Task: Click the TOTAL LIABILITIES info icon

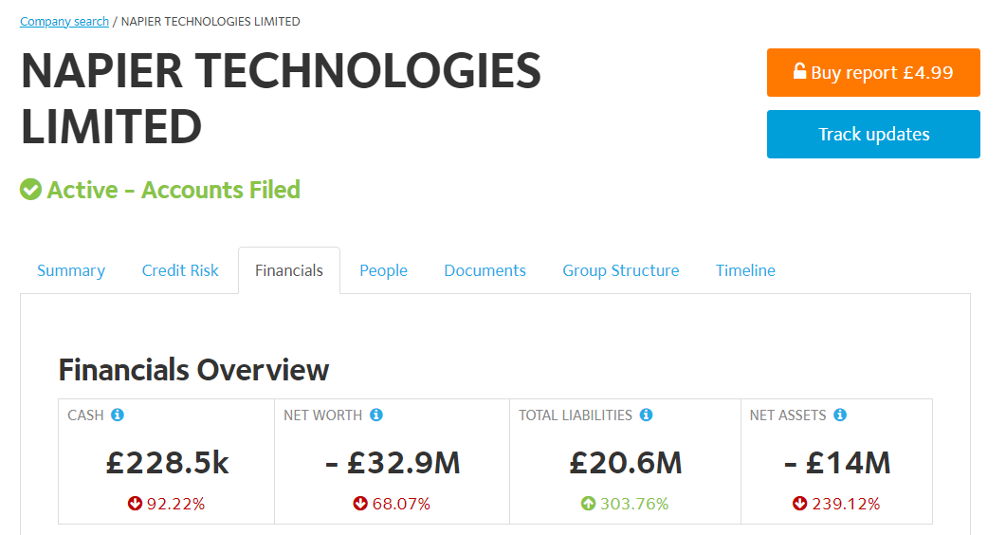Action: [x=646, y=415]
